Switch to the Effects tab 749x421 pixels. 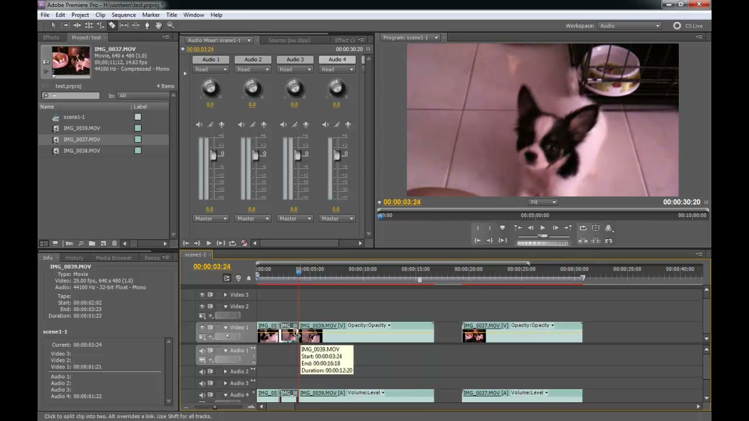click(51, 37)
